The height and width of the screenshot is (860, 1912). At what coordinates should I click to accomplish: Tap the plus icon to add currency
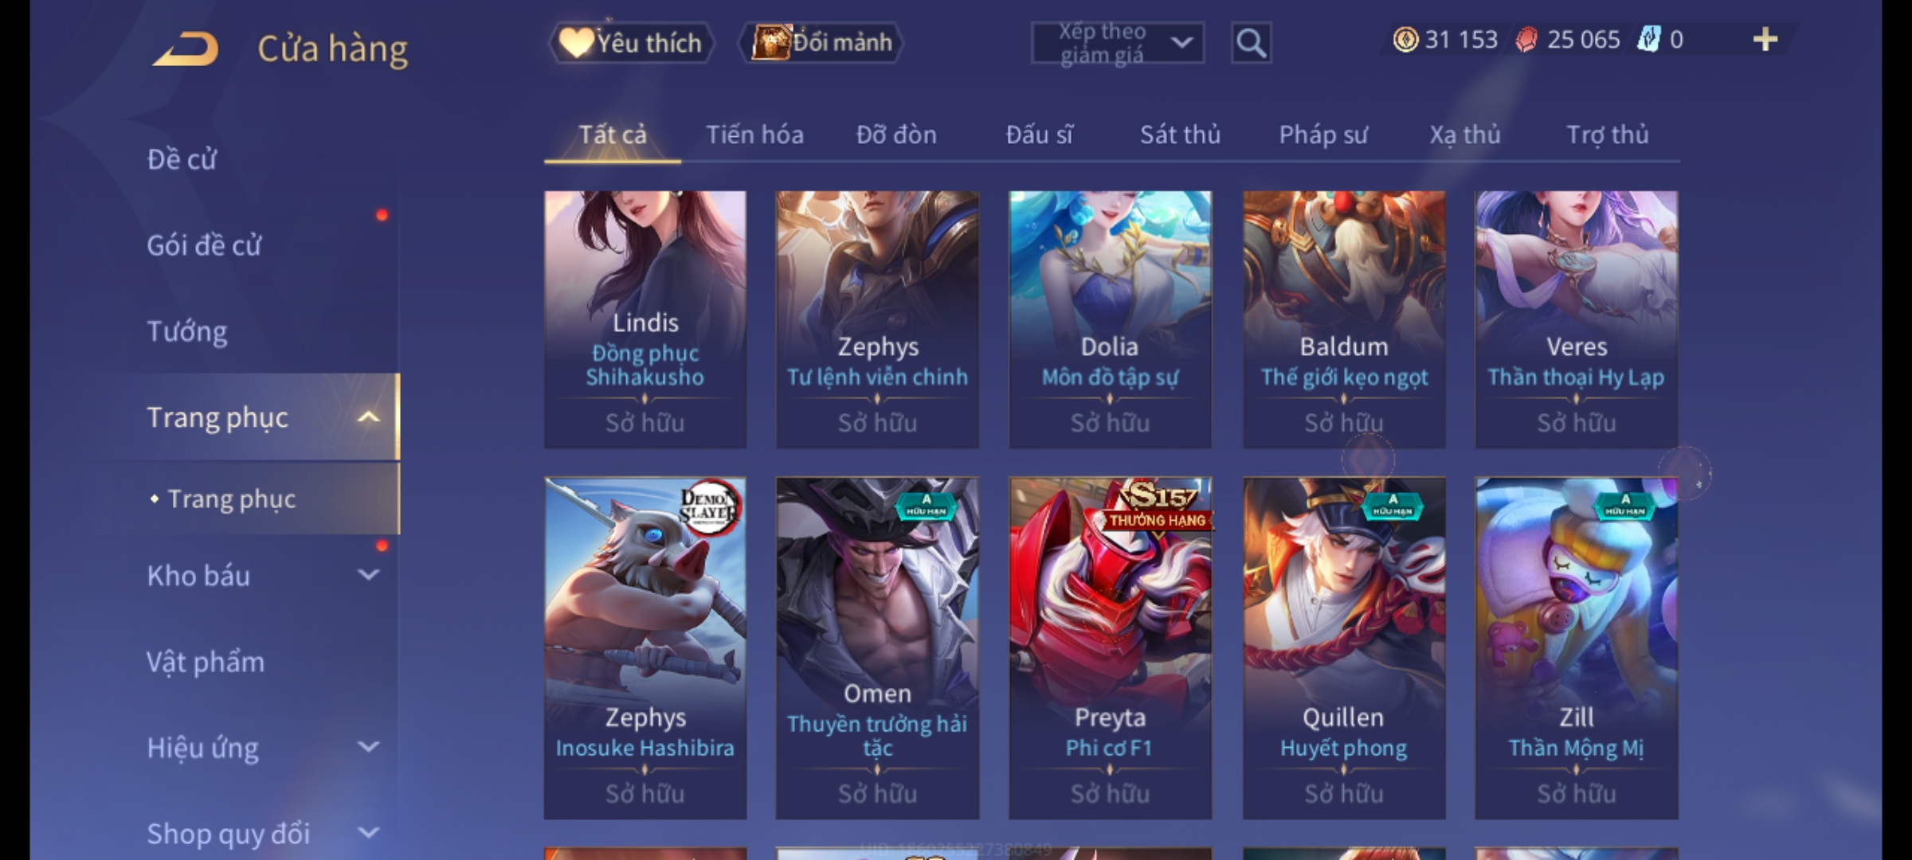click(x=1765, y=39)
